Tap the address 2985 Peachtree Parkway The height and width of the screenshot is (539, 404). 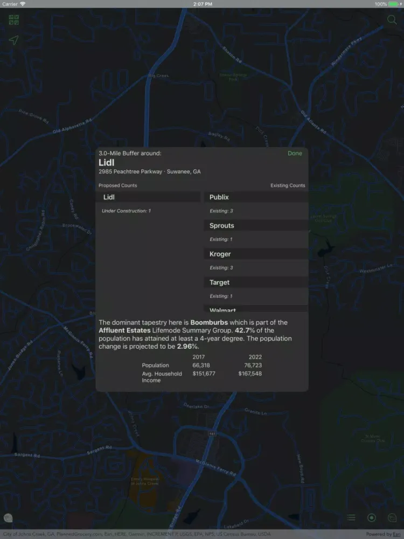[x=149, y=171]
